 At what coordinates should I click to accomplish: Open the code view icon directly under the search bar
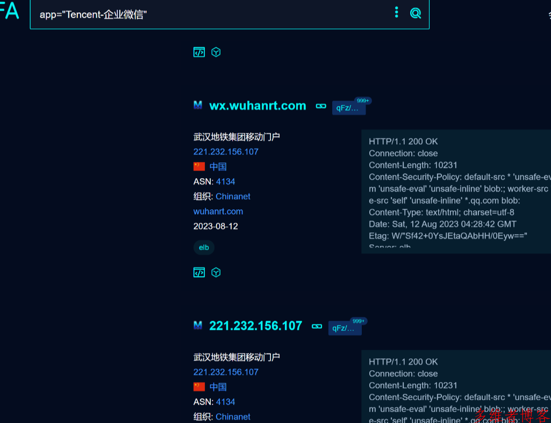199,52
